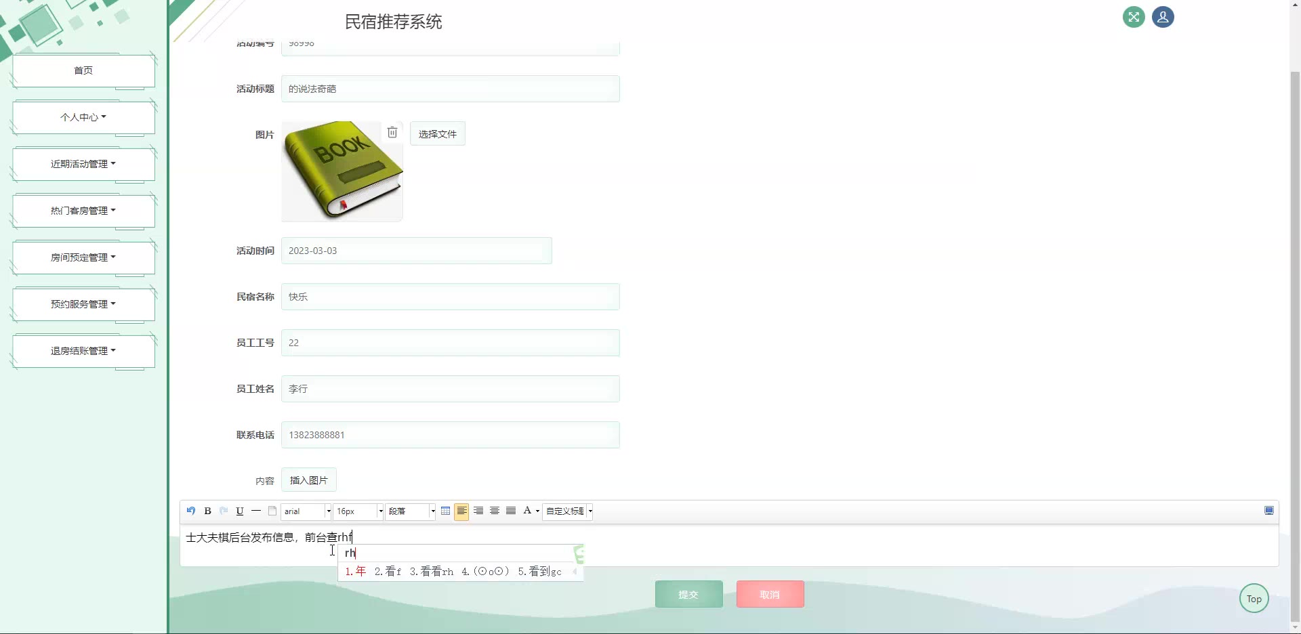
Task: Click the 民宿推荐系统 title text
Action: (394, 22)
